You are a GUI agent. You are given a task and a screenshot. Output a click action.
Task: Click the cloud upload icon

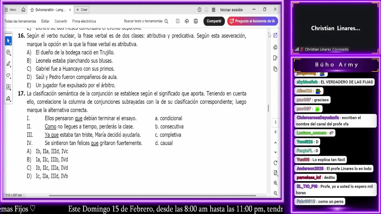coord(187,21)
